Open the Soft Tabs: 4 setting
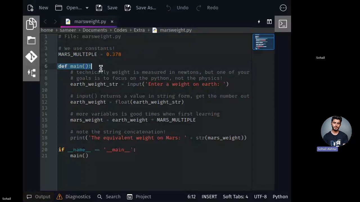The height and width of the screenshot is (202, 360). click(x=235, y=197)
